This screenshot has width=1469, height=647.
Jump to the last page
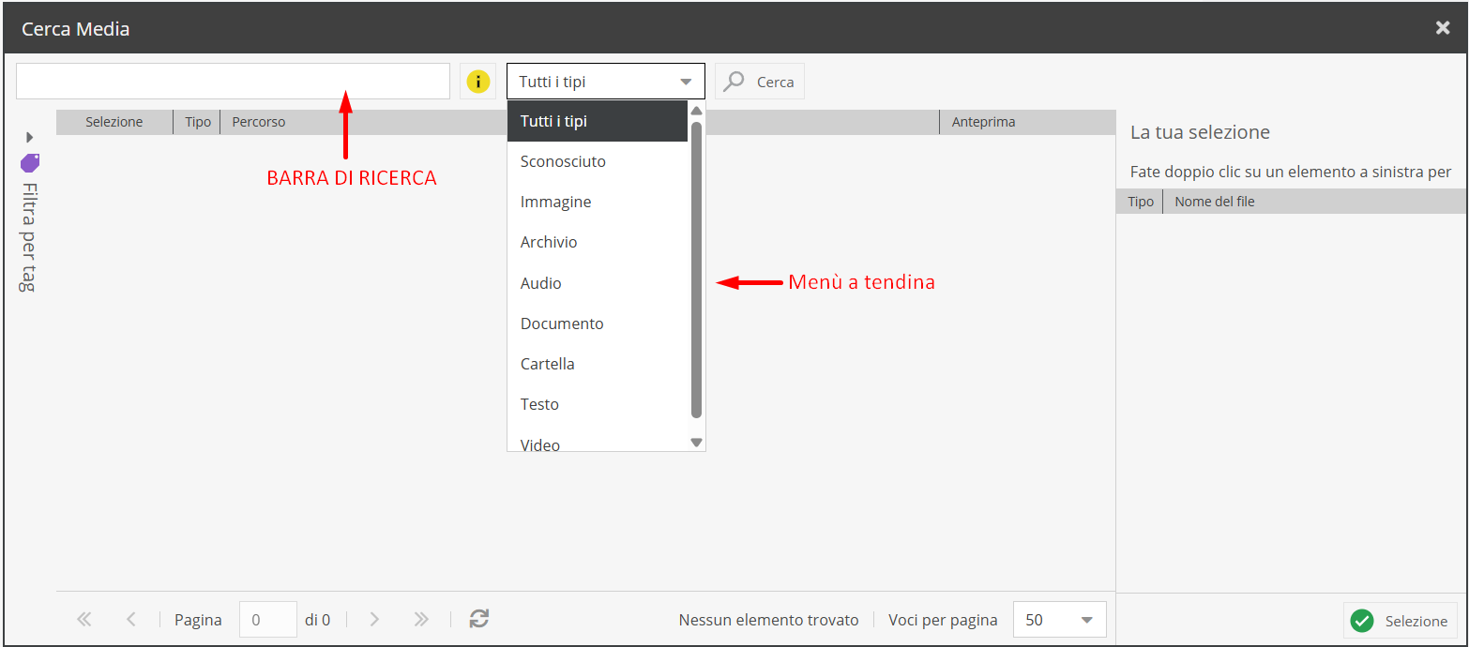[x=421, y=619]
